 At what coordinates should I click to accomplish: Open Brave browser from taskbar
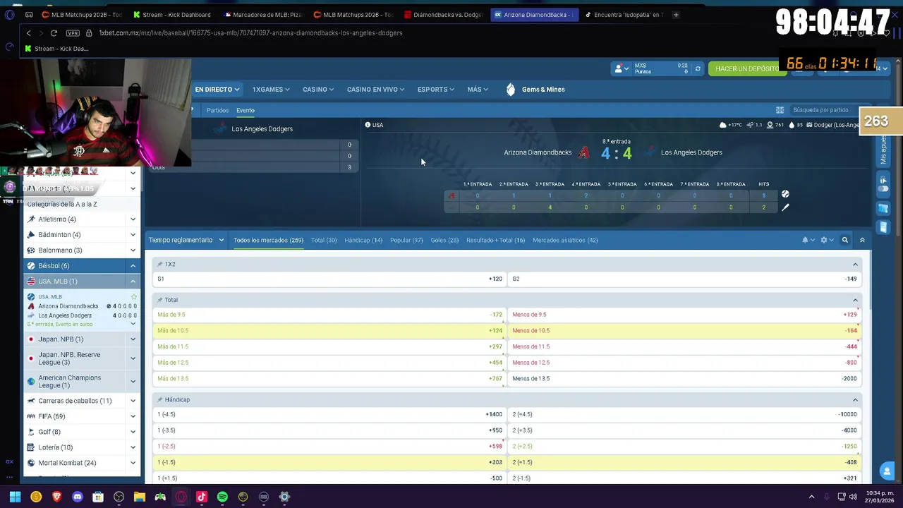[x=56, y=497]
